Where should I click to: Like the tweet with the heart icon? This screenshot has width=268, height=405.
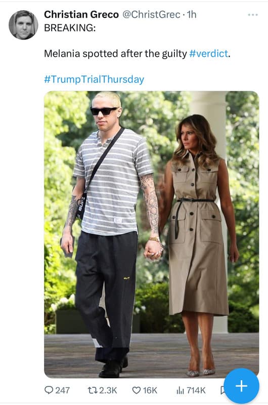coord(137,390)
